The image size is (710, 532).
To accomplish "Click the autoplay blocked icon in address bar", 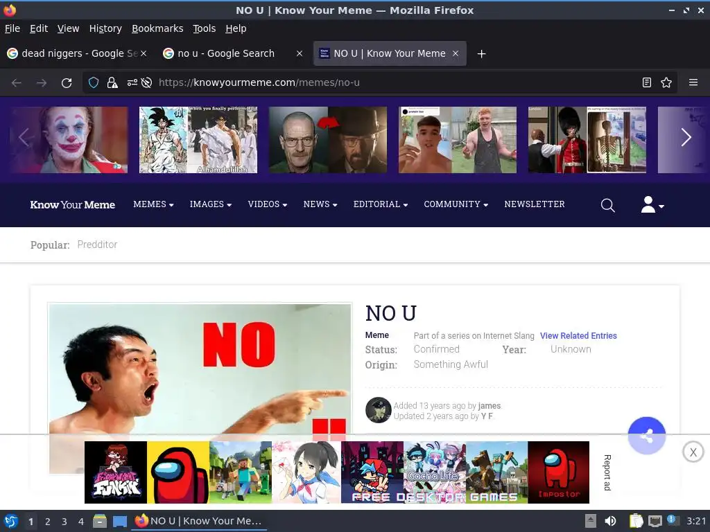I will (x=146, y=83).
